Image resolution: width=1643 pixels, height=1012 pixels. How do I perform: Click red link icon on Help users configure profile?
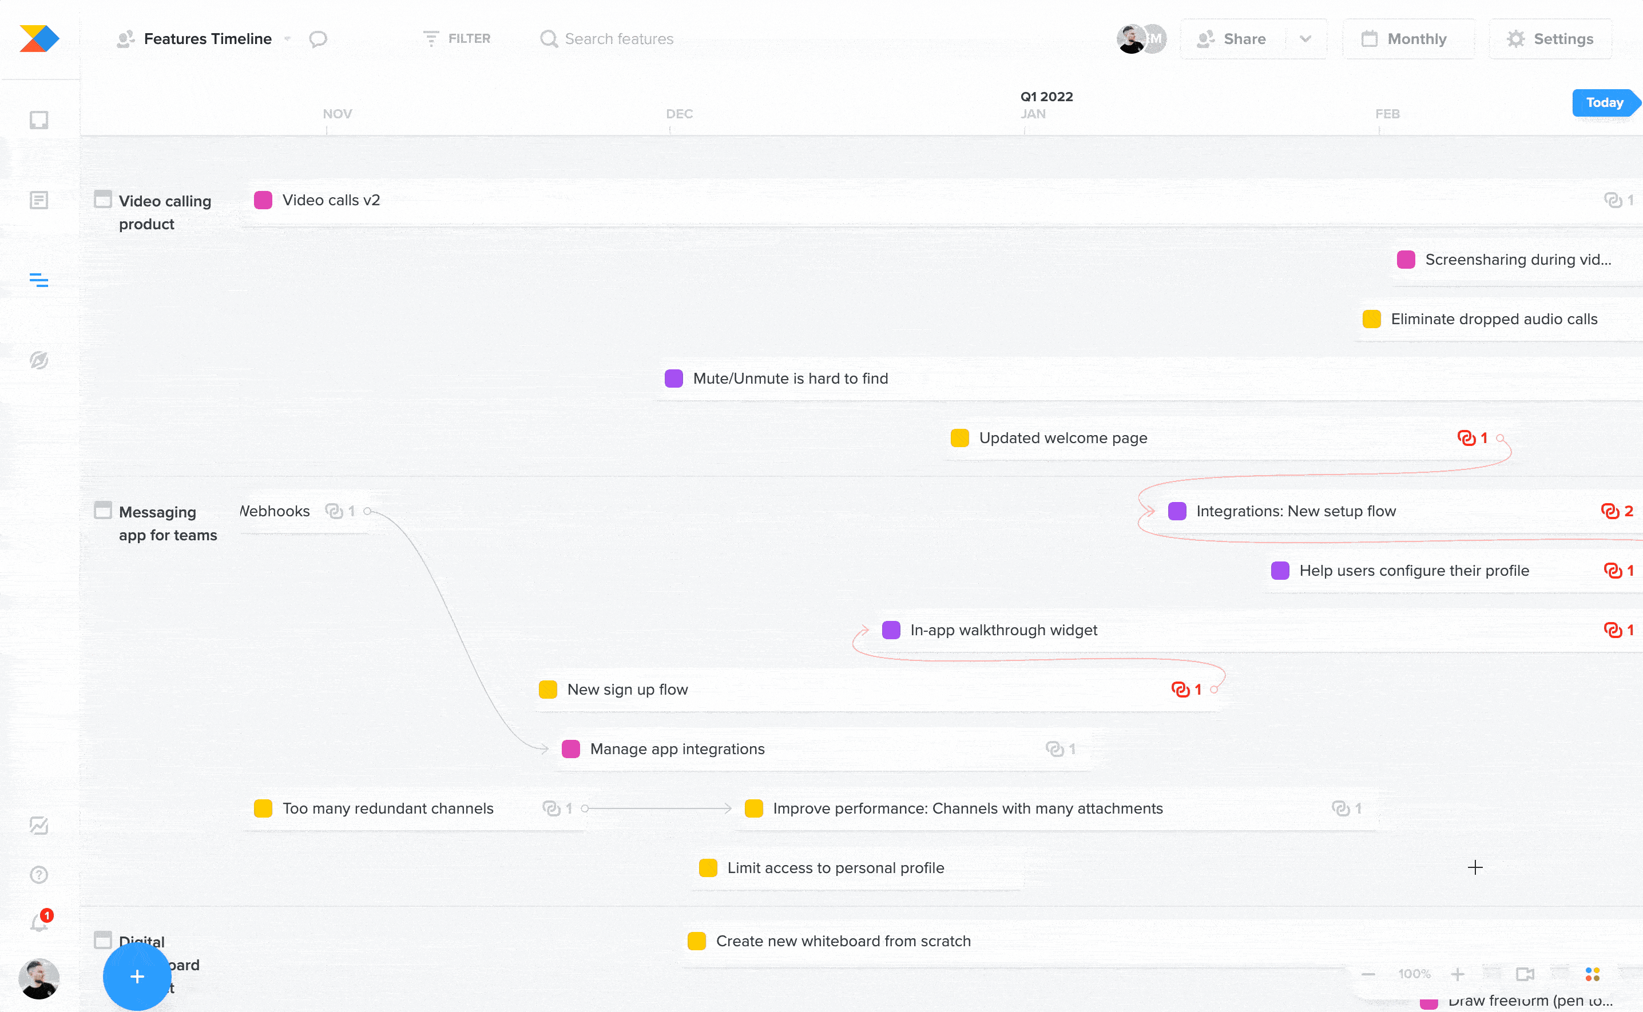[x=1613, y=570]
